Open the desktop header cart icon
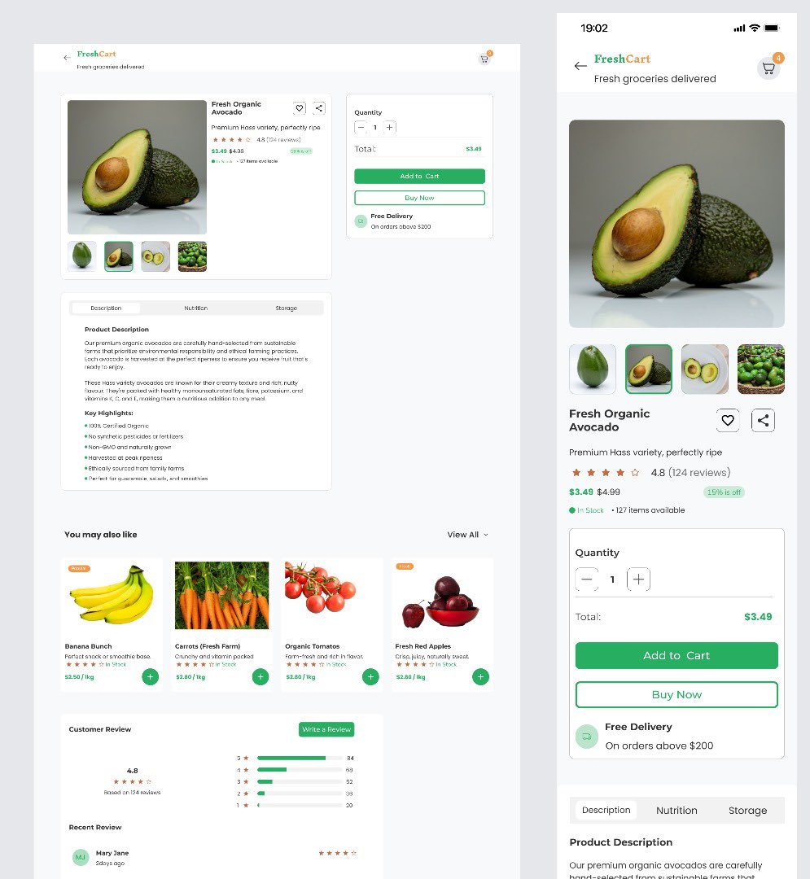 pos(484,59)
